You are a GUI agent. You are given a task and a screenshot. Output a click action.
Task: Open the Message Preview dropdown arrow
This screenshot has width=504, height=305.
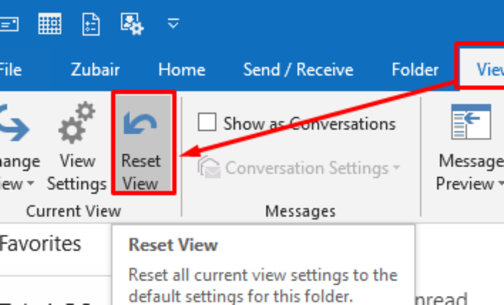pyautogui.click(x=500, y=184)
